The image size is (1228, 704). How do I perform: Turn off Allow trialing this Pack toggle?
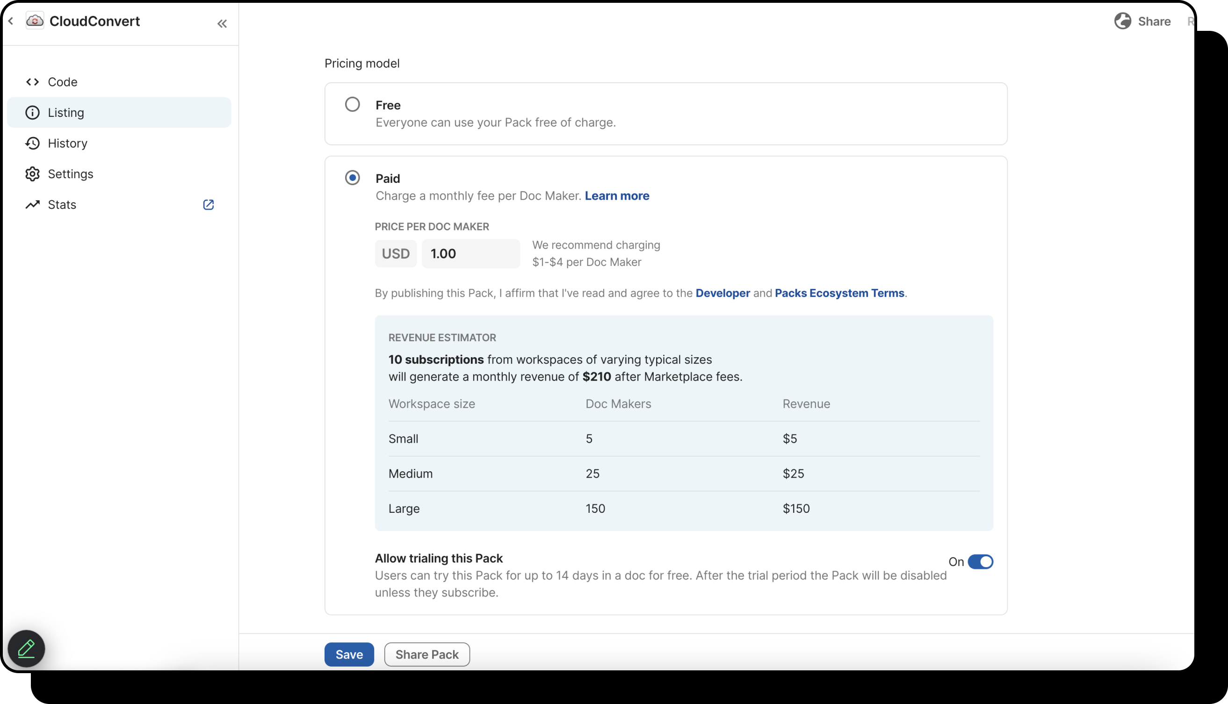point(980,562)
